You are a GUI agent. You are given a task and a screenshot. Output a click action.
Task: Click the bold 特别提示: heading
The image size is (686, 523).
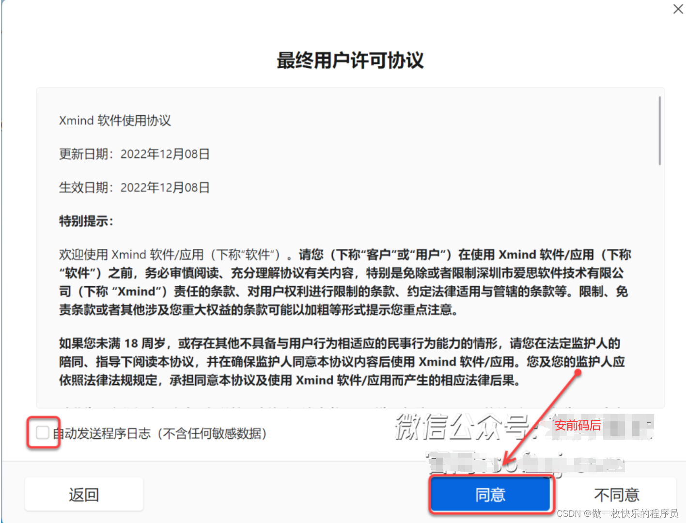[86, 221]
